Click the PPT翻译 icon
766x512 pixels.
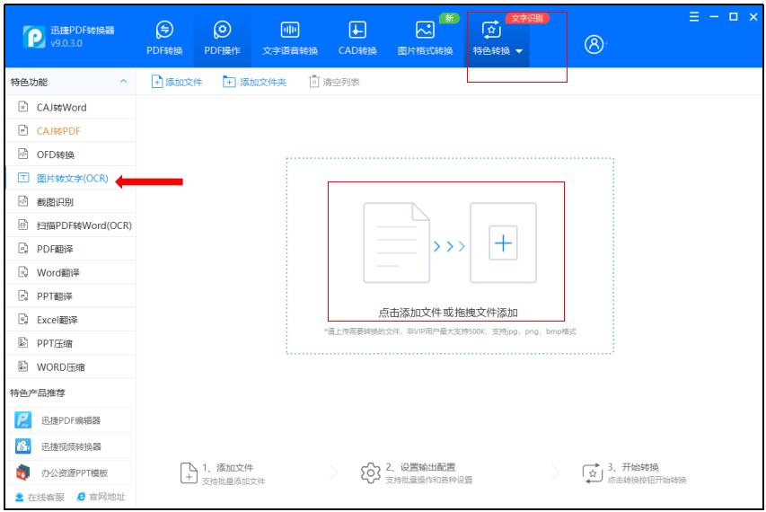tap(23, 296)
